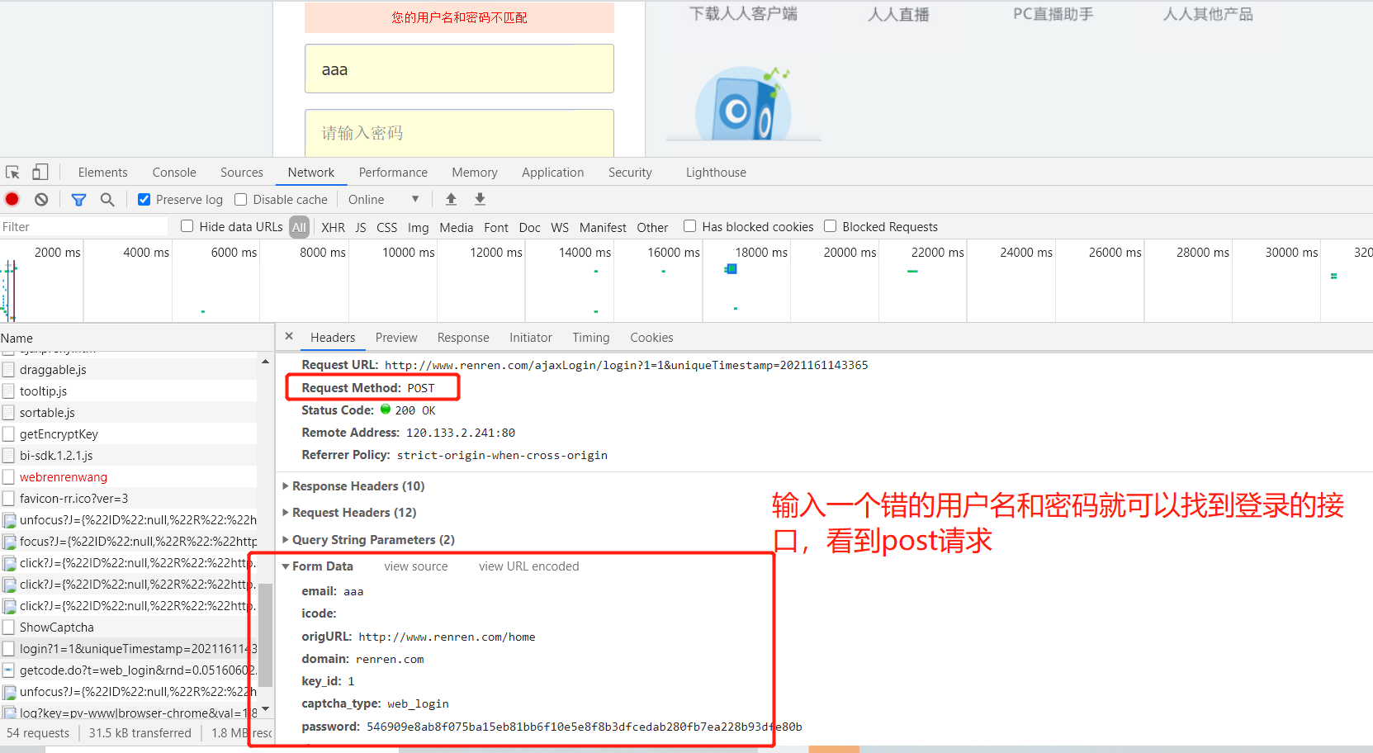Viewport: 1373px width, 753px height.
Task: Show the Response tab
Action: click(463, 338)
